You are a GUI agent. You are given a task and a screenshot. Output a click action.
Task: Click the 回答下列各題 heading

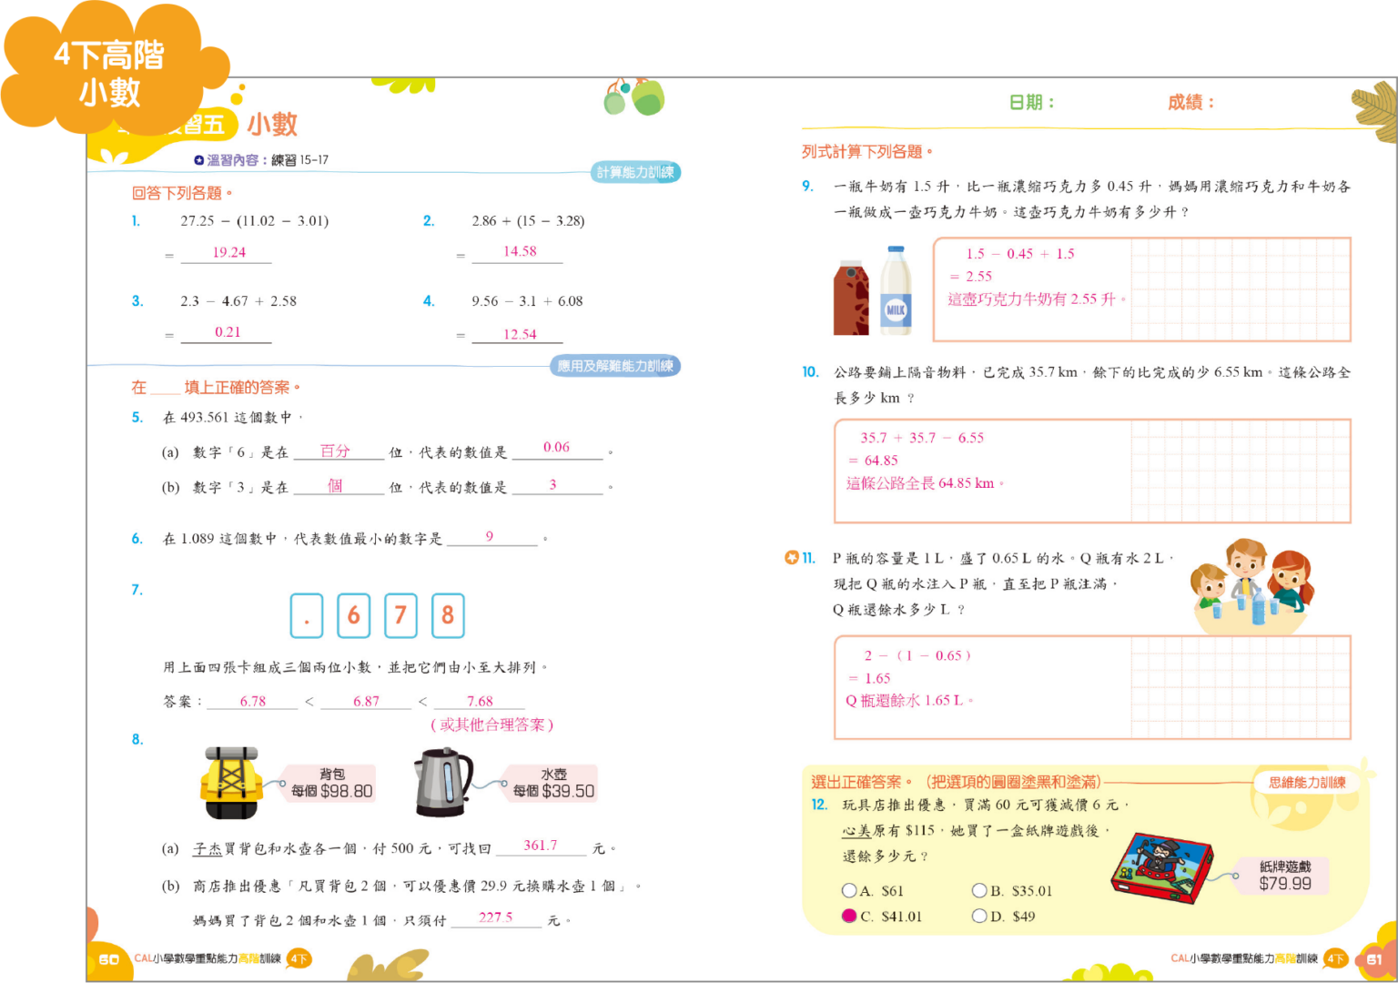coord(182,193)
